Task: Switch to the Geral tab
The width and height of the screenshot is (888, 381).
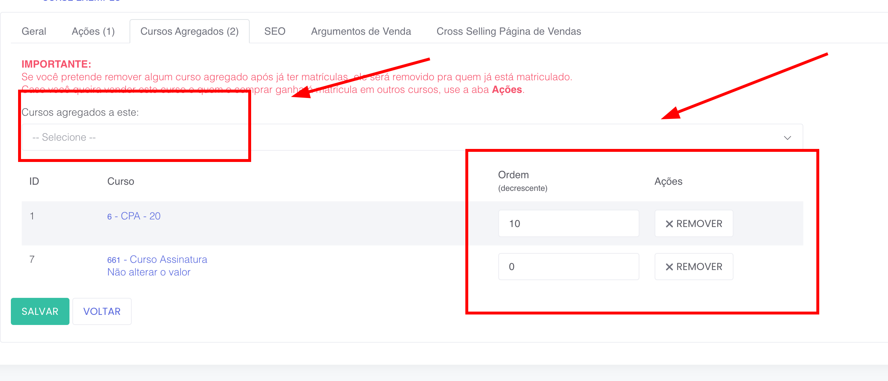Action: 34,31
